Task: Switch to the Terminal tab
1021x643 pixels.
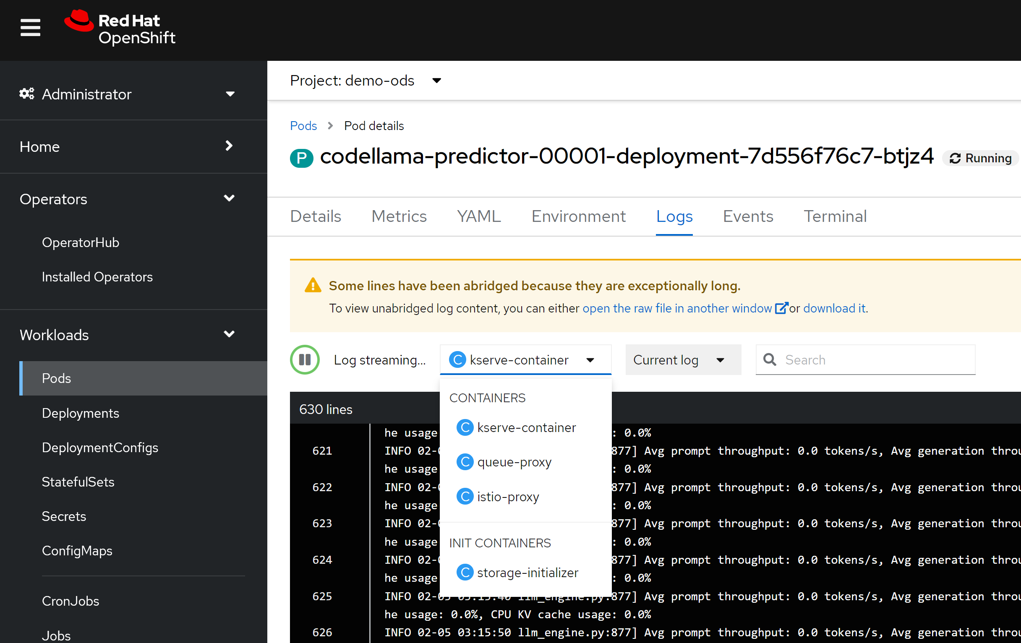Action: 835,216
